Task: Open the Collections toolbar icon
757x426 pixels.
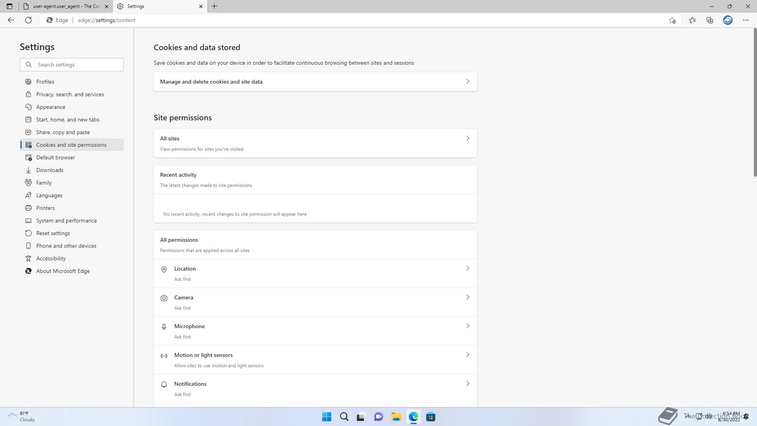Action: pos(710,20)
